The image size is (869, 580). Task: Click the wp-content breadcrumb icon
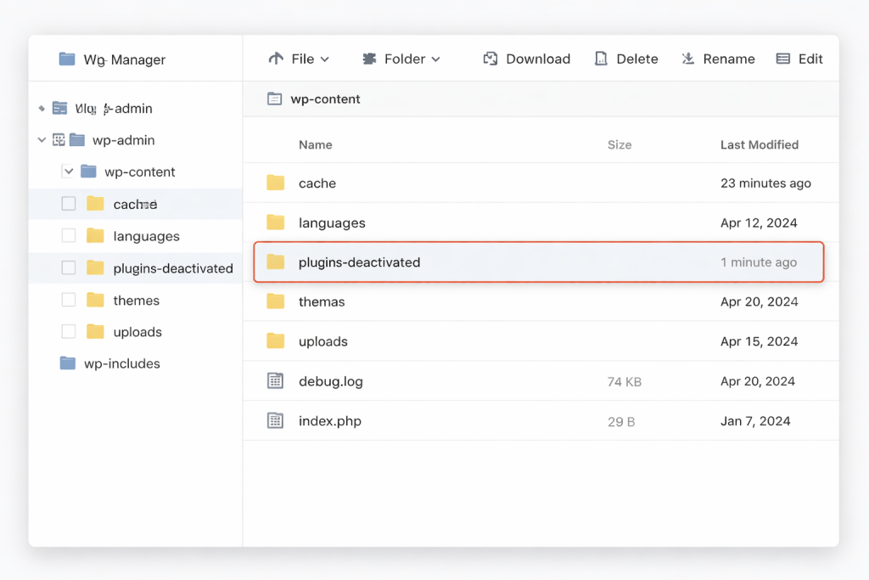[x=274, y=99]
